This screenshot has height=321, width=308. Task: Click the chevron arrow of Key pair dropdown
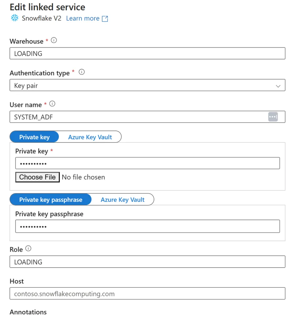[278, 86]
